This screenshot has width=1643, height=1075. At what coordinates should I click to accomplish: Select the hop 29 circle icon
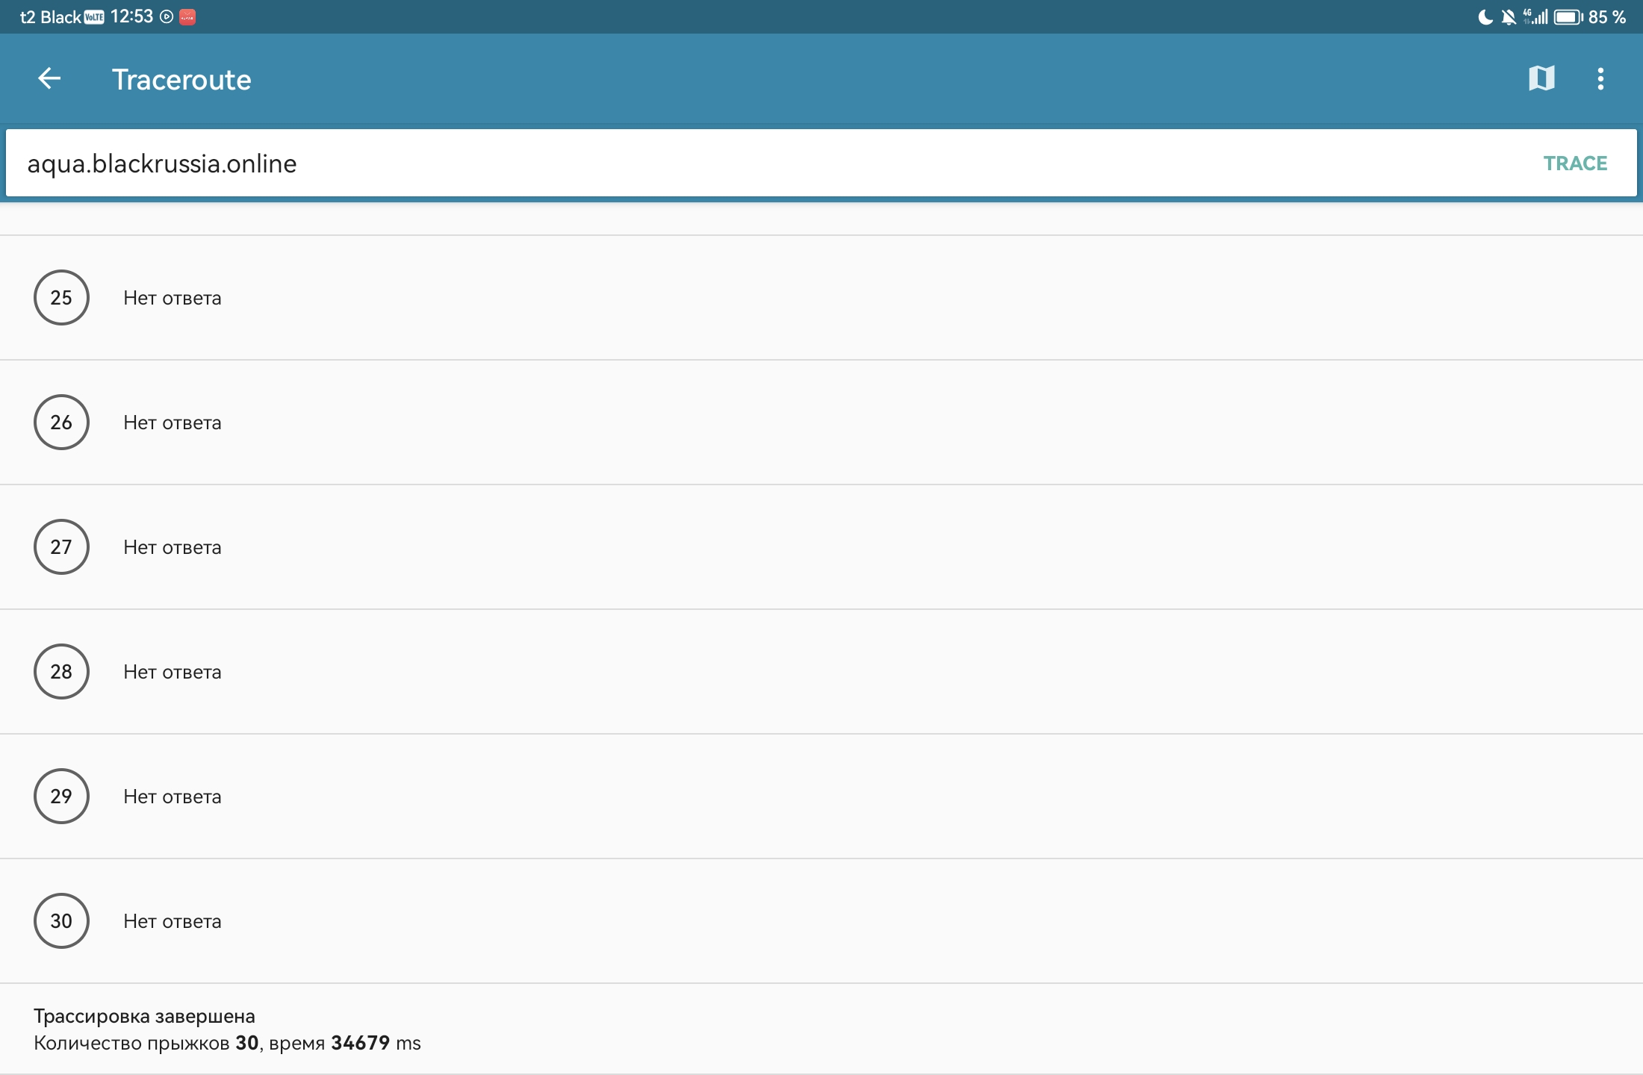coord(61,796)
